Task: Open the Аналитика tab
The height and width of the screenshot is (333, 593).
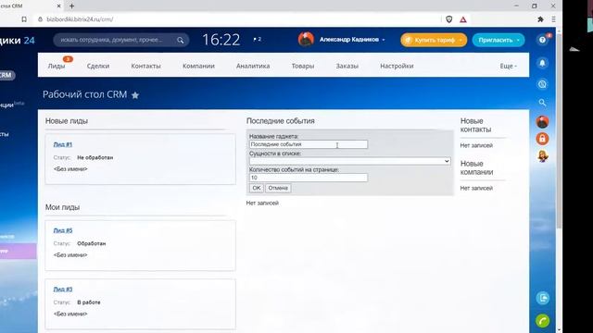Action: pyautogui.click(x=253, y=66)
